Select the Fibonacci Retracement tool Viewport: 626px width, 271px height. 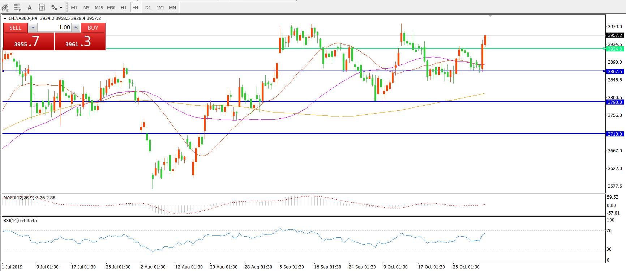tap(17, 7)
